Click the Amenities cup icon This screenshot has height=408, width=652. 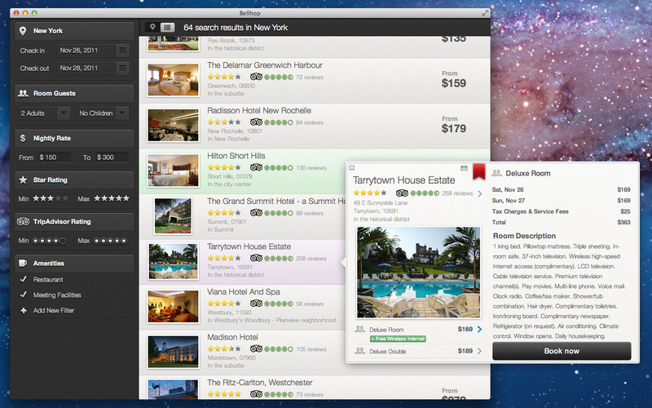[23, 263]
